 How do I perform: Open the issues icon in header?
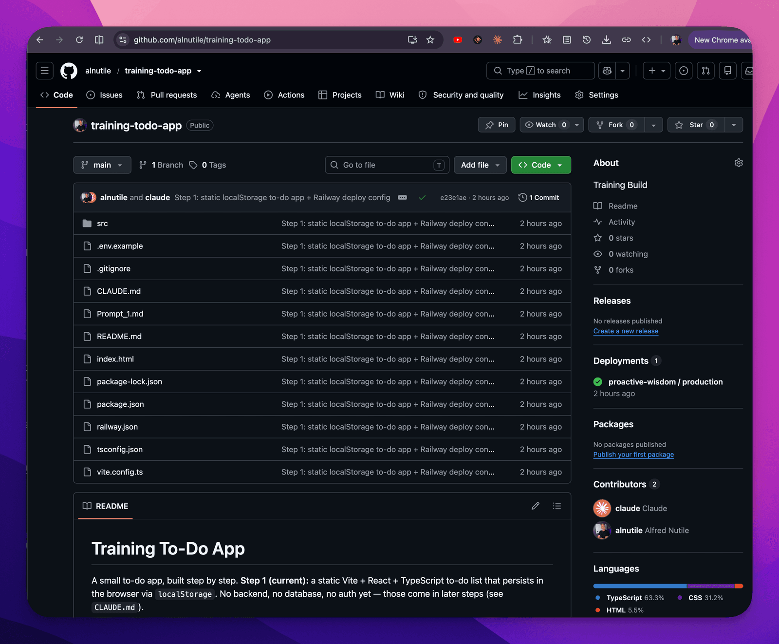(x=684, y=71)
